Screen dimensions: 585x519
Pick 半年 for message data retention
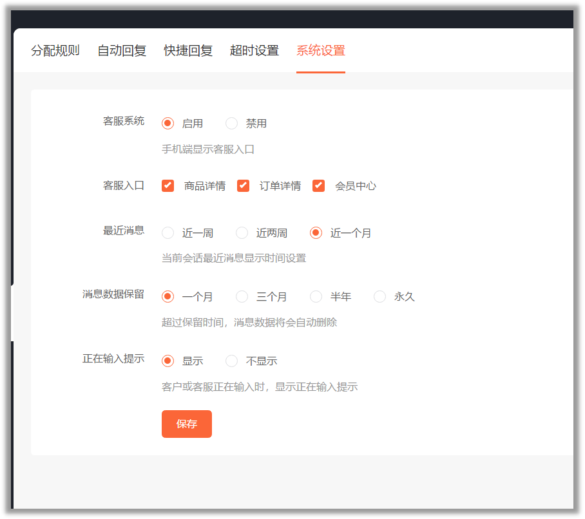tap(316, 297)
